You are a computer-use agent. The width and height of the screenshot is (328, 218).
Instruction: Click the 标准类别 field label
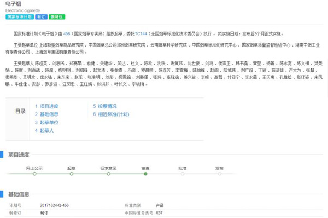133,205
